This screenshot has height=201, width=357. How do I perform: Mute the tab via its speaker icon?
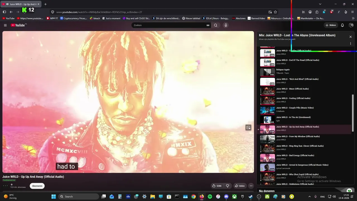tap(7, 4)
